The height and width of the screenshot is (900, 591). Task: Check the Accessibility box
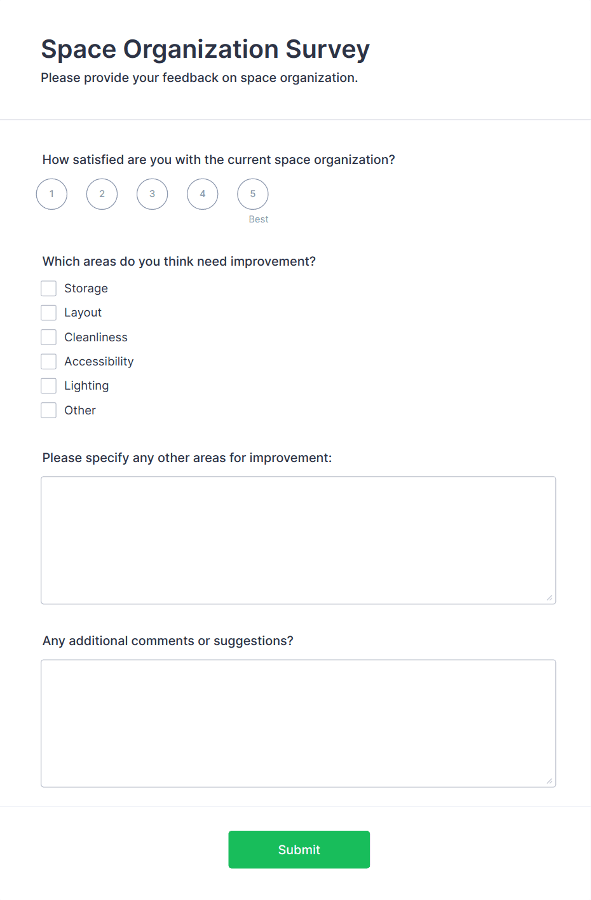point(48,362)
